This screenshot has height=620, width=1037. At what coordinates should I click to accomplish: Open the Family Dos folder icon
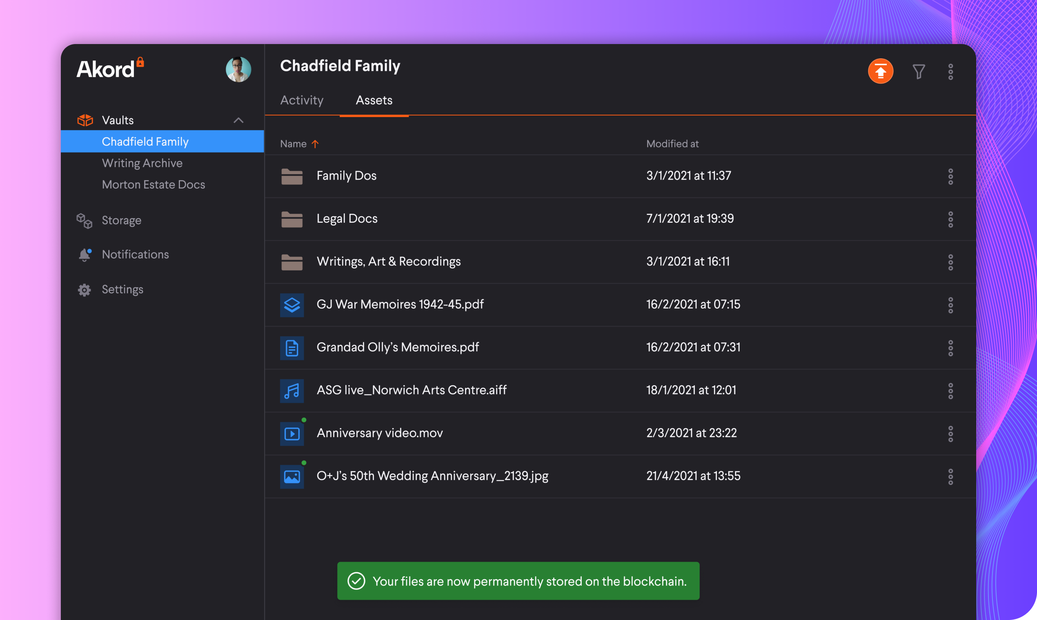pos(292,176)
